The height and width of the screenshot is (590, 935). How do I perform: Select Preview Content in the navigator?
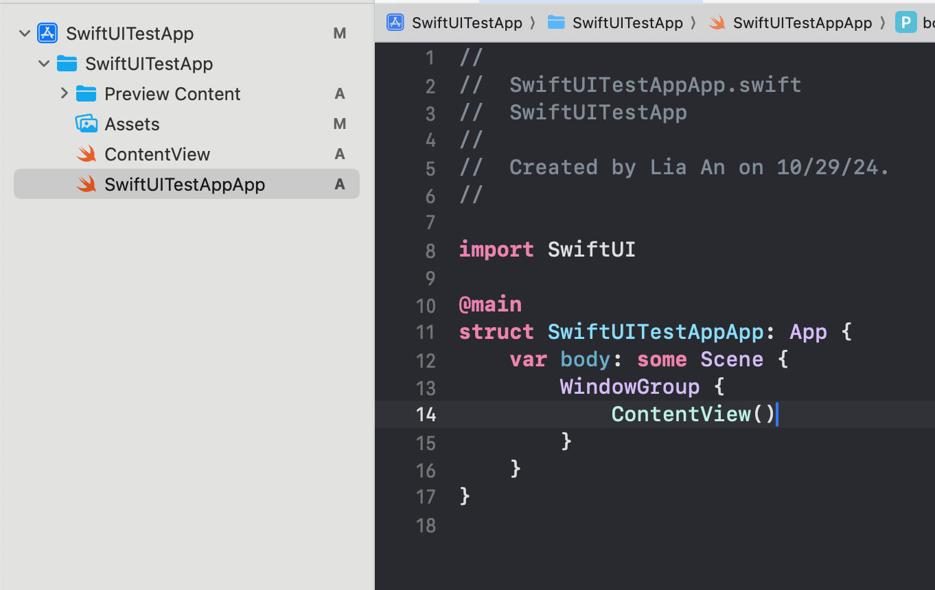[x=172, y=93]
